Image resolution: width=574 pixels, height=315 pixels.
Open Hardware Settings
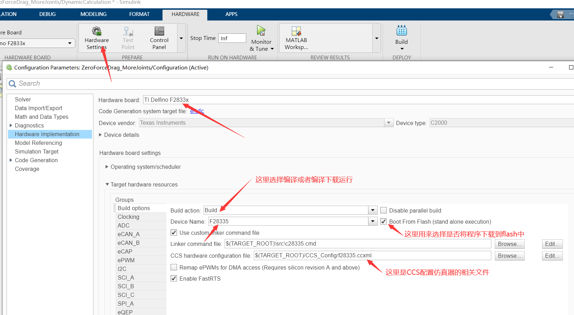point(97,38)
